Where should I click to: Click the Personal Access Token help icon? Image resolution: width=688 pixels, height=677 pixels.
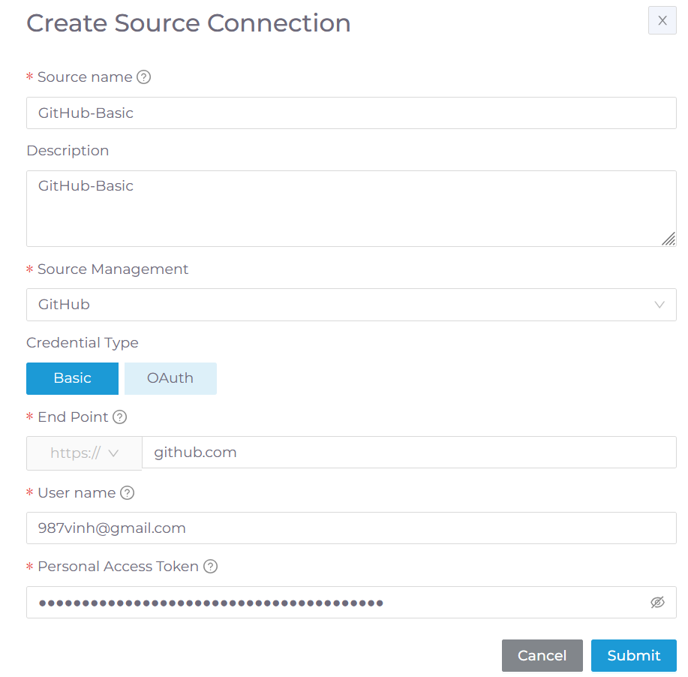pos(209,566)
